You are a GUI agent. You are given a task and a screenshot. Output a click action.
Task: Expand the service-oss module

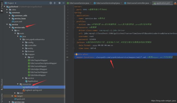click(x=10, y=102)
